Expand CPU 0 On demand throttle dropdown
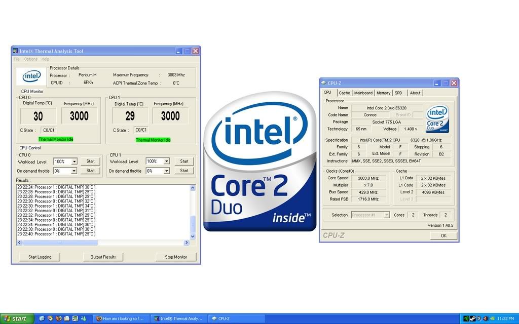 click(74, 171)
